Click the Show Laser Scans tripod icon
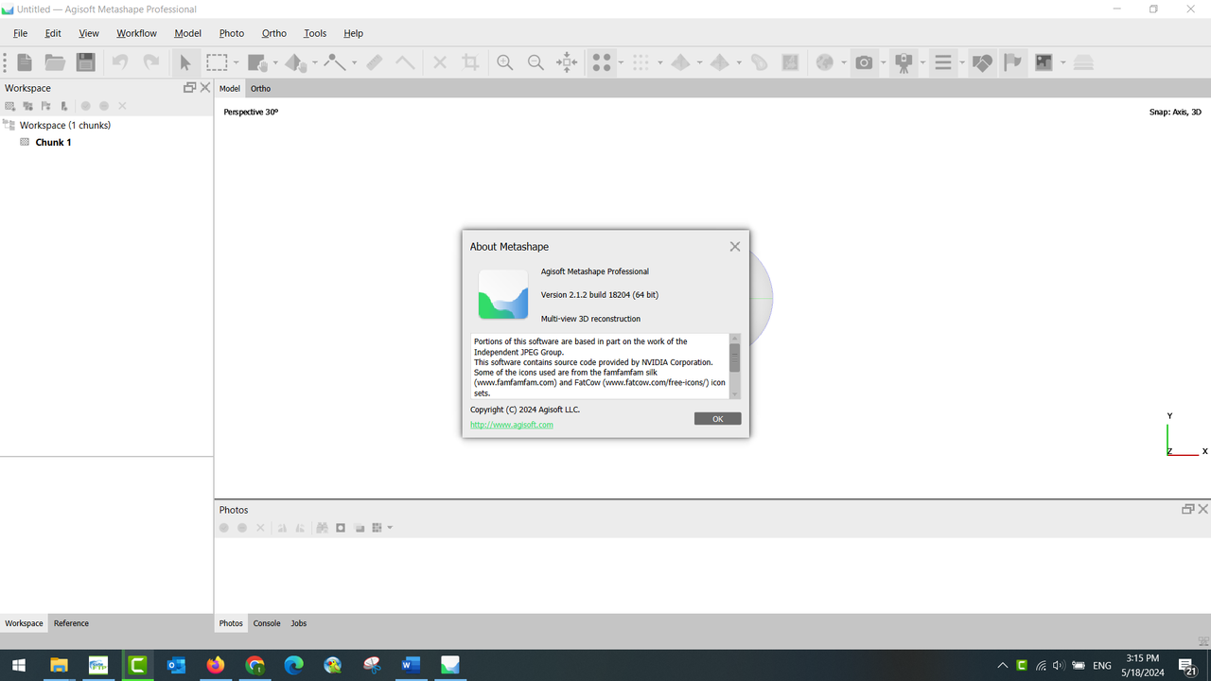Viewport: 1211px width, 681px height. click(x=904, y=62)
